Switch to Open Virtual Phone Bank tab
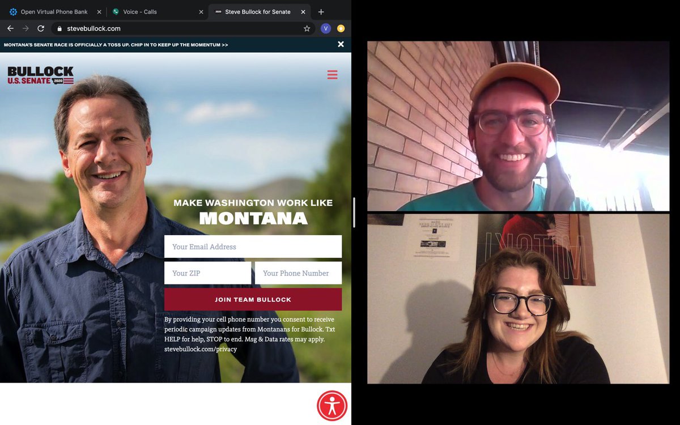 [54, 11]
